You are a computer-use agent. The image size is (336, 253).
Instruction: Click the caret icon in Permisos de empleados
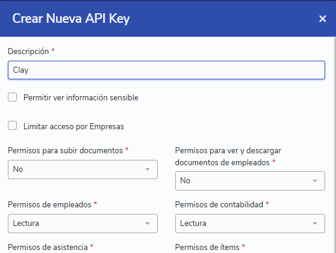point(147,224)
